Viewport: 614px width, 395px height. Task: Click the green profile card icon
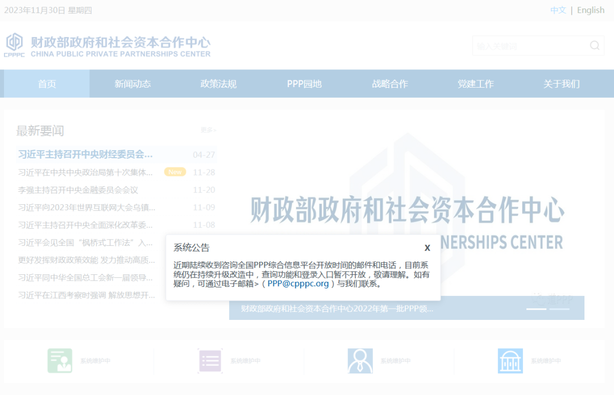click(60, 361)
